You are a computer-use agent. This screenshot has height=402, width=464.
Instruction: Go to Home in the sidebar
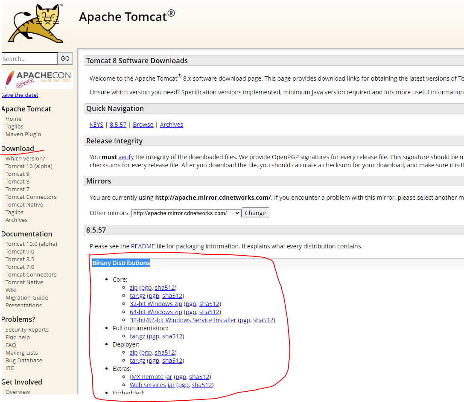click(13, 119)
